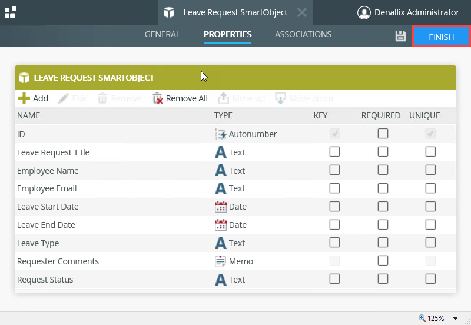Click the Denallix Administrator user avatar icon

coord(364,12)
